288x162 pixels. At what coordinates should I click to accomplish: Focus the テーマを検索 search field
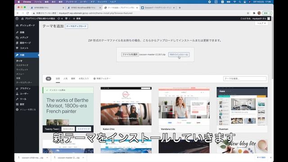pos(245,79)
